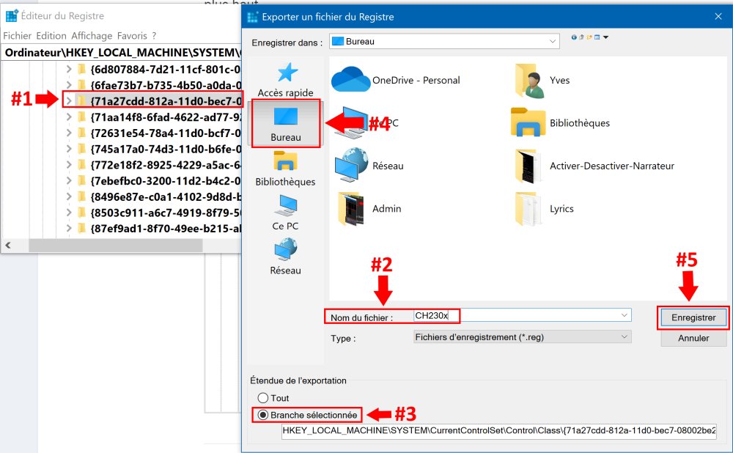Open the Affichage menu in Registry Editor
Image resolution: width=733 pixels, height=453 pixels.
click(x=92, y=36)
